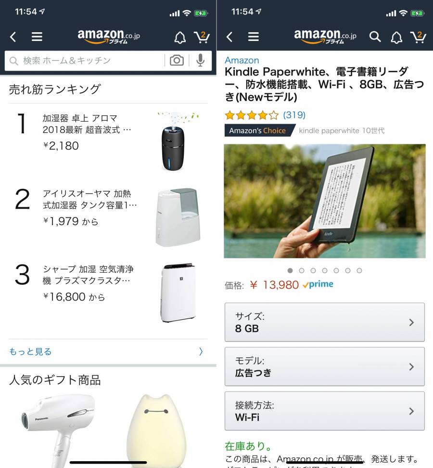
Task: Tap the もっと見る link
Action: click(30, 352)
